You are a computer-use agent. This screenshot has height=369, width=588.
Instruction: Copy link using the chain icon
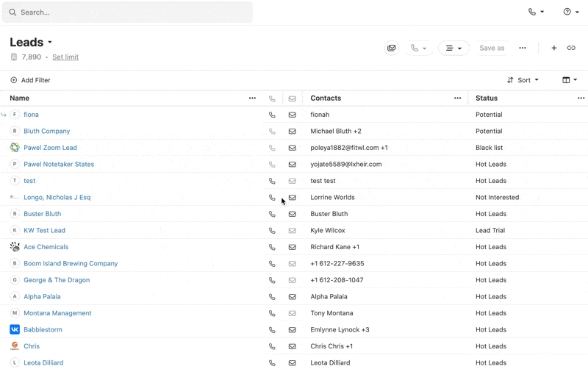[x=571, y=48]
